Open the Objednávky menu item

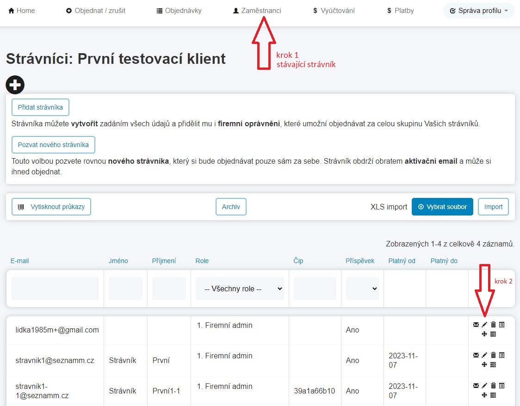(179, 11)
